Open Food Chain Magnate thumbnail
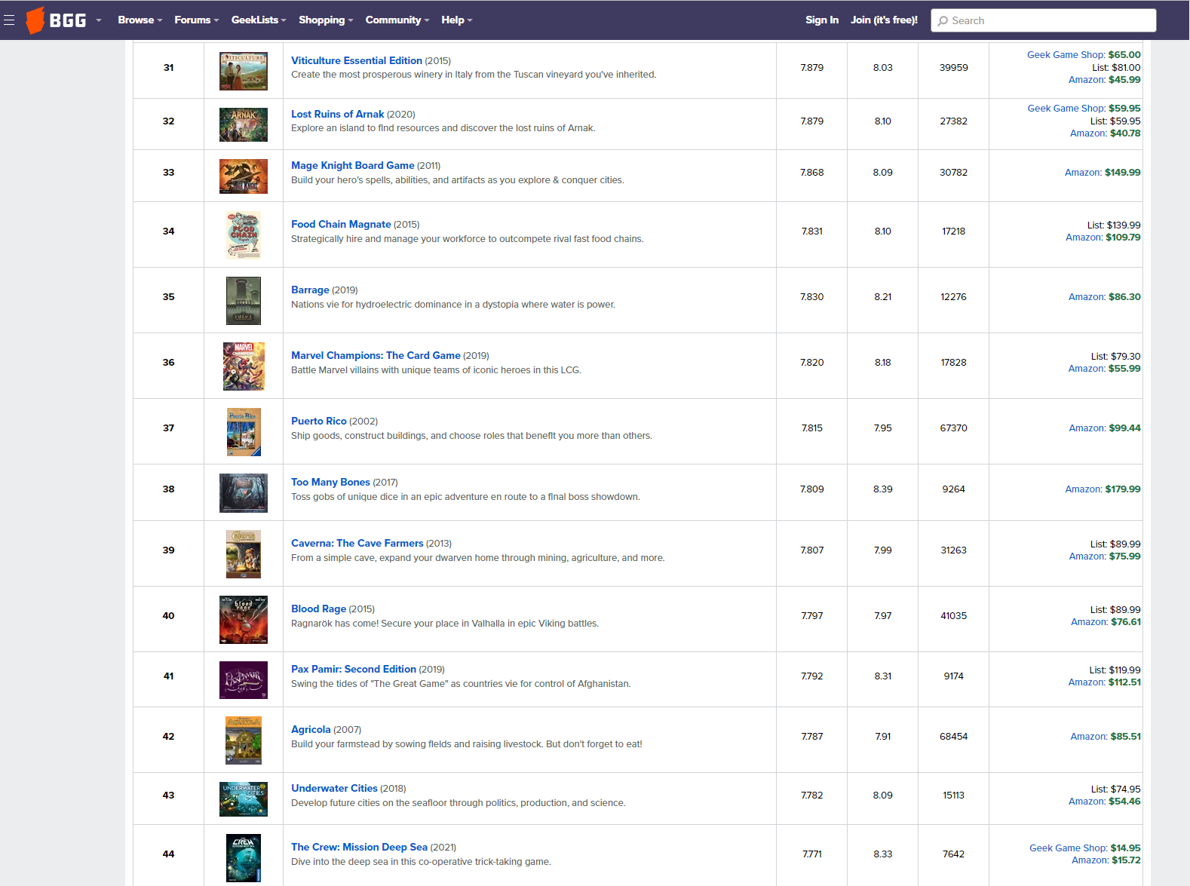 tap(244, 235)
